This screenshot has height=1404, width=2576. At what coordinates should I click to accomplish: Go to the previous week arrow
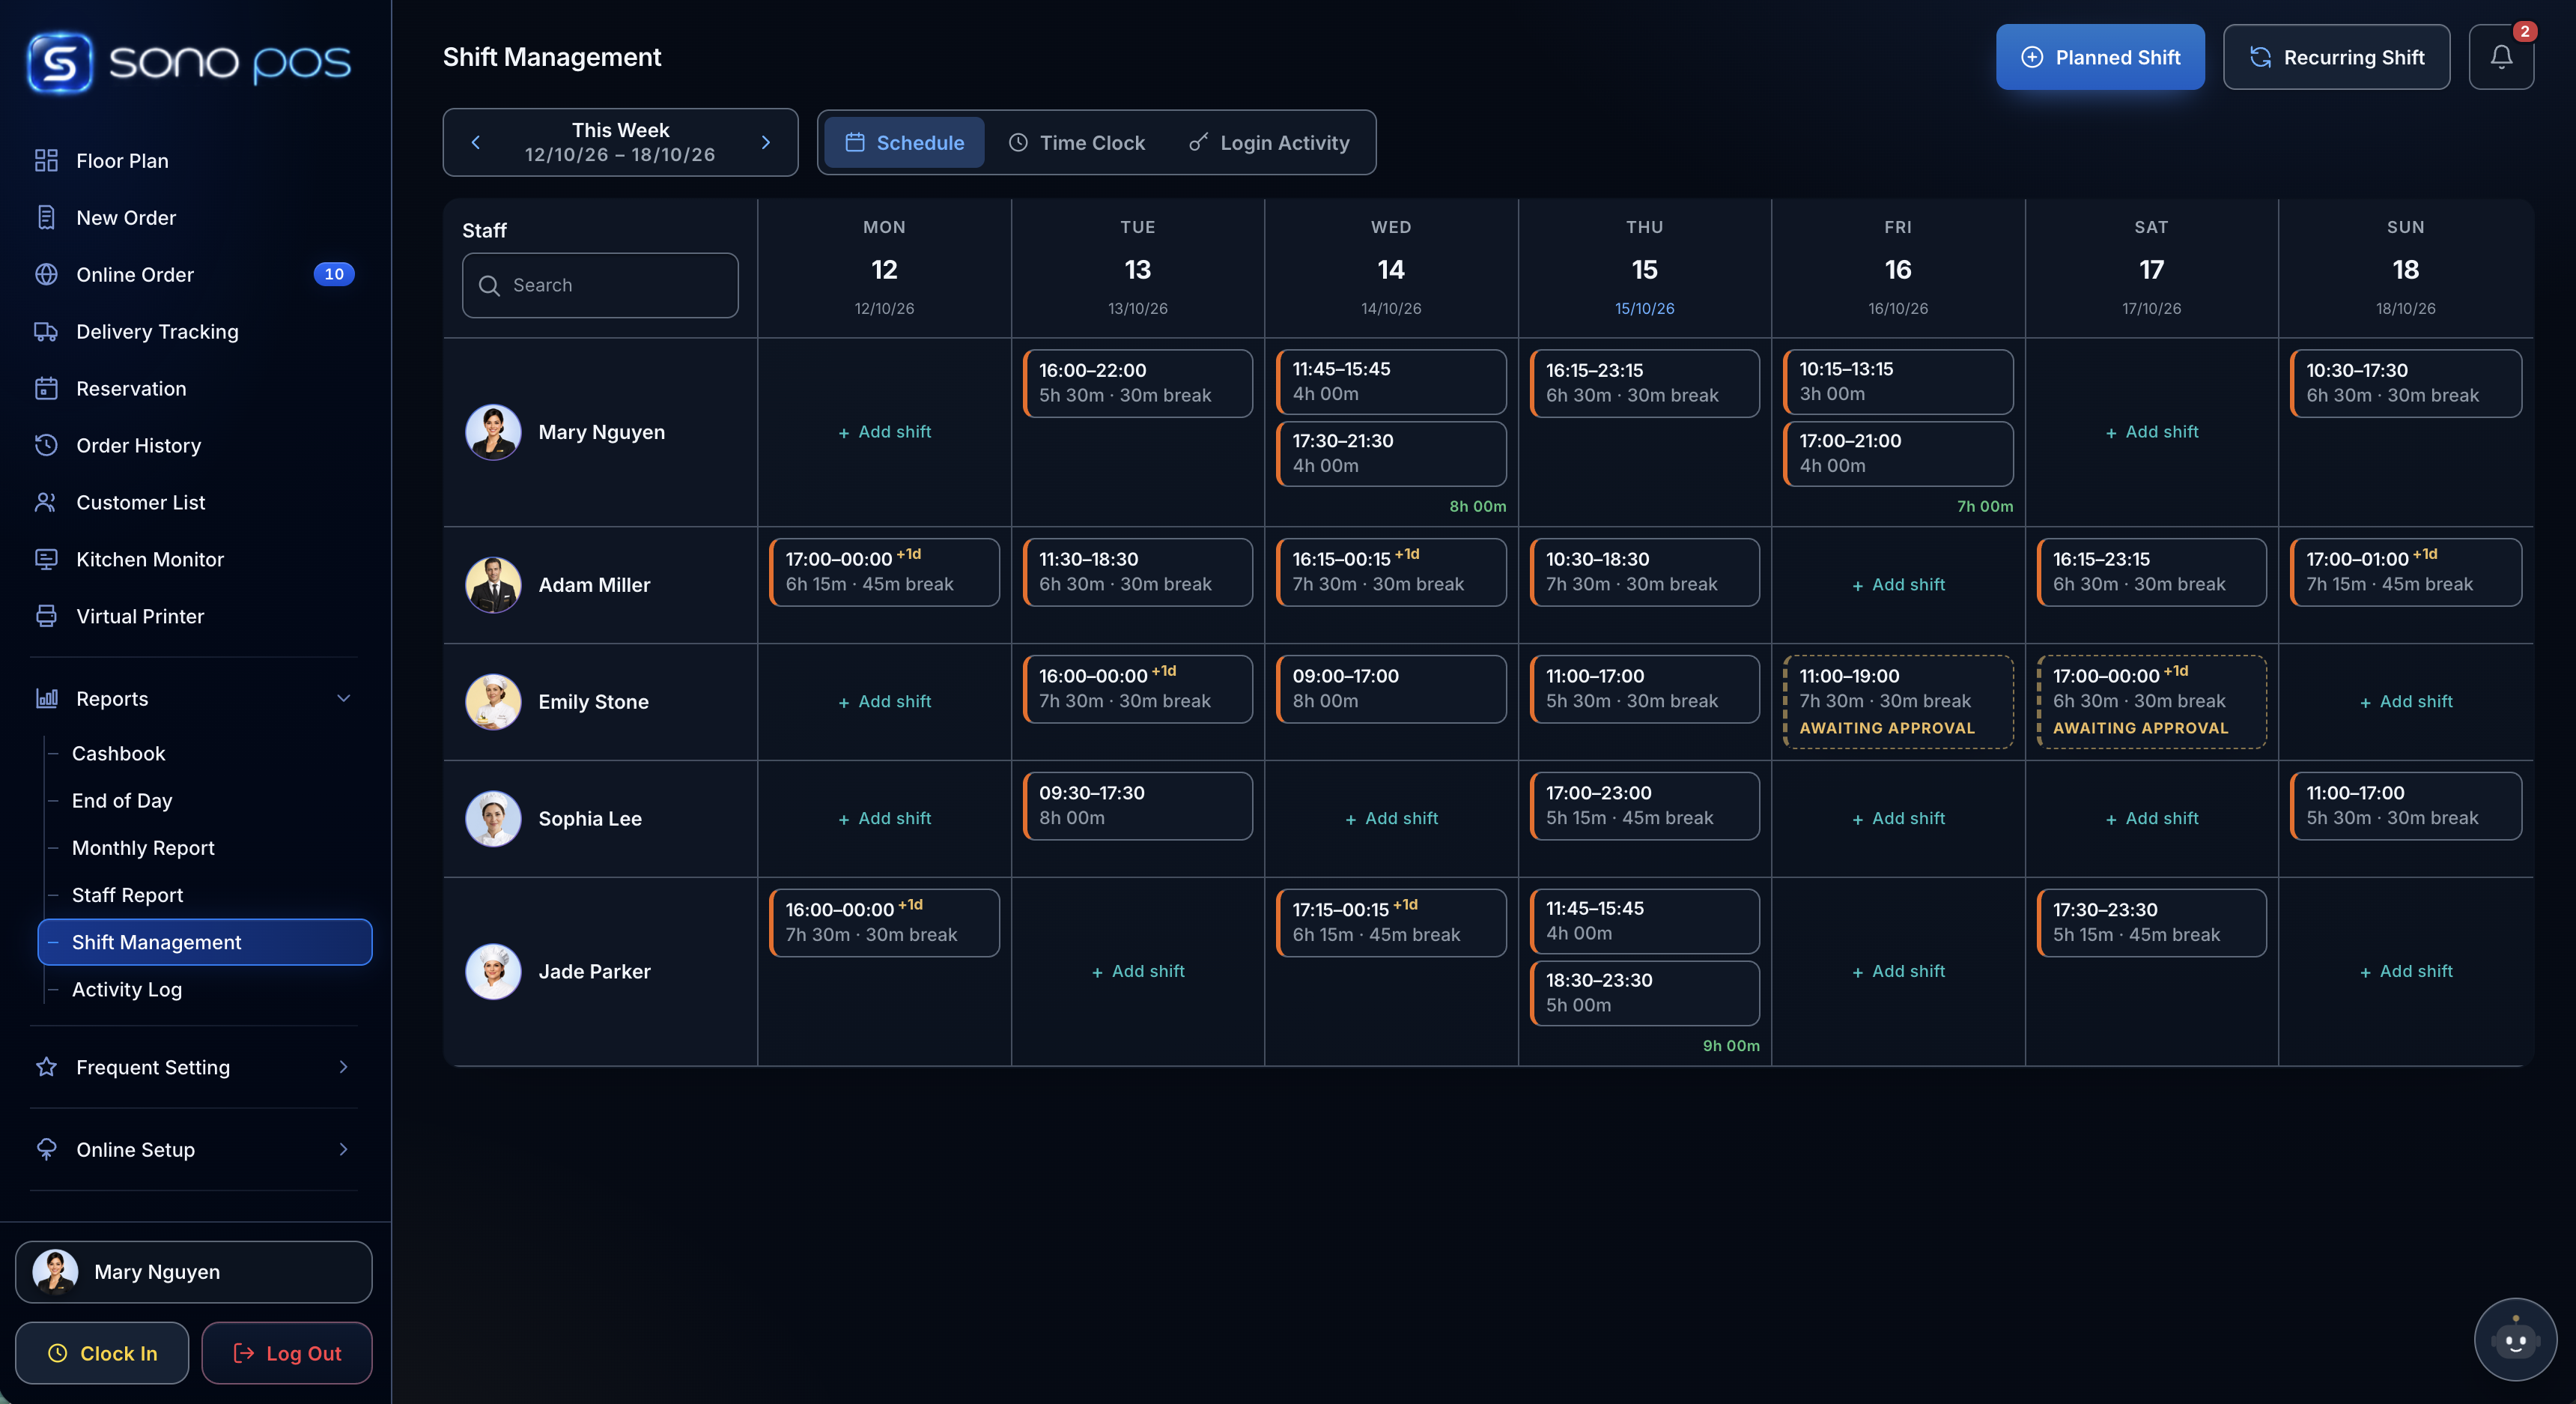click(476, 142)
